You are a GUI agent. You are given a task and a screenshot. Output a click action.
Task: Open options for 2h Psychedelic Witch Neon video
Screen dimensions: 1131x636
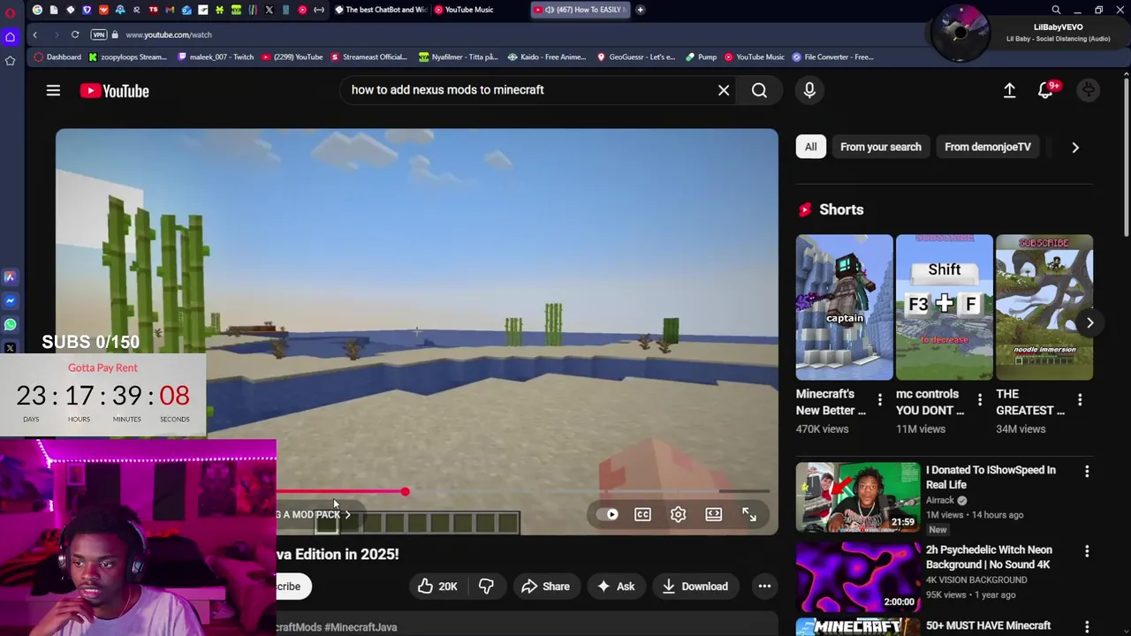coord(1087,551)
